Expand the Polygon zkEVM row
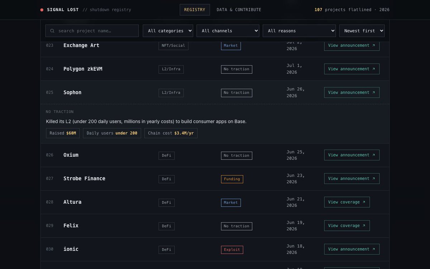The height and width of the screenshot is (269, 430). click(x=215, y=69)
